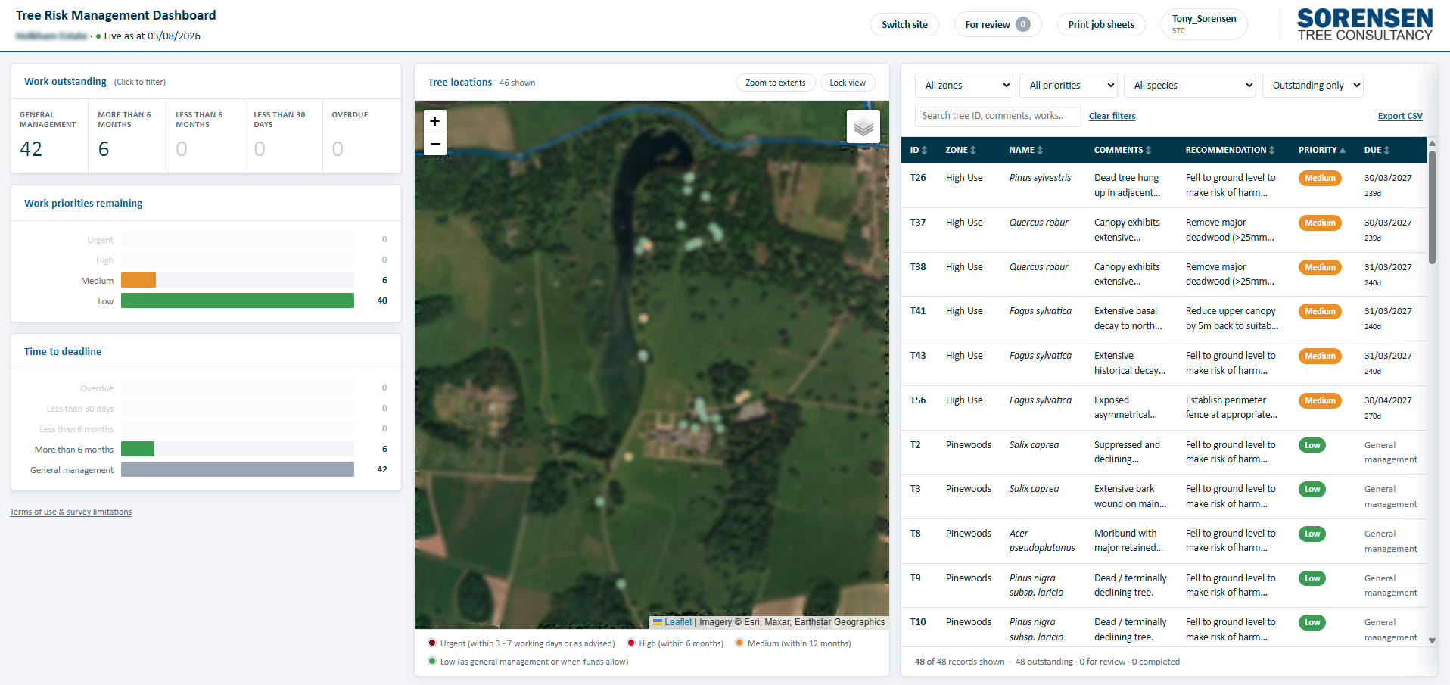Open the Leaflet attribution link

click(678, 622)
